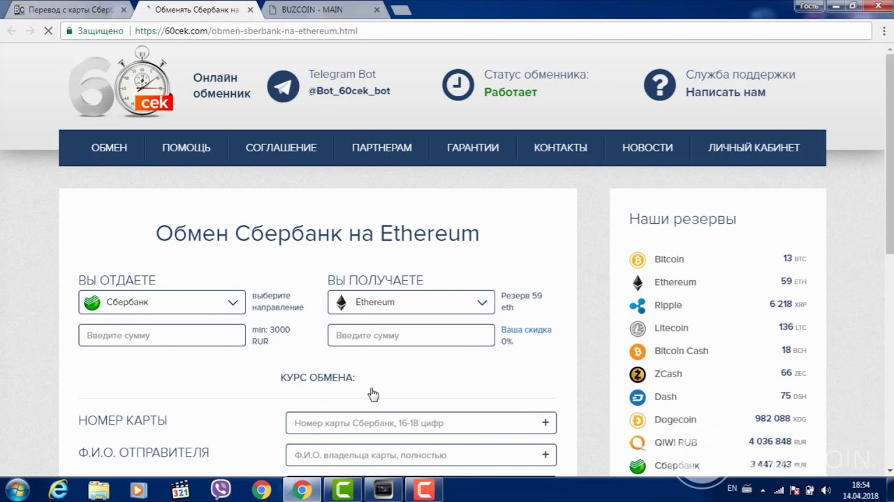Focus the Номер карты Сбербанк field
This screenshot has height=502, width=894.
pos(421,423)
